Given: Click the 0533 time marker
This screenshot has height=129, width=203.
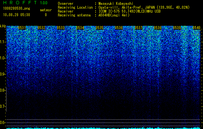Looking at the screenshot, I should click(x=61, y=28).
